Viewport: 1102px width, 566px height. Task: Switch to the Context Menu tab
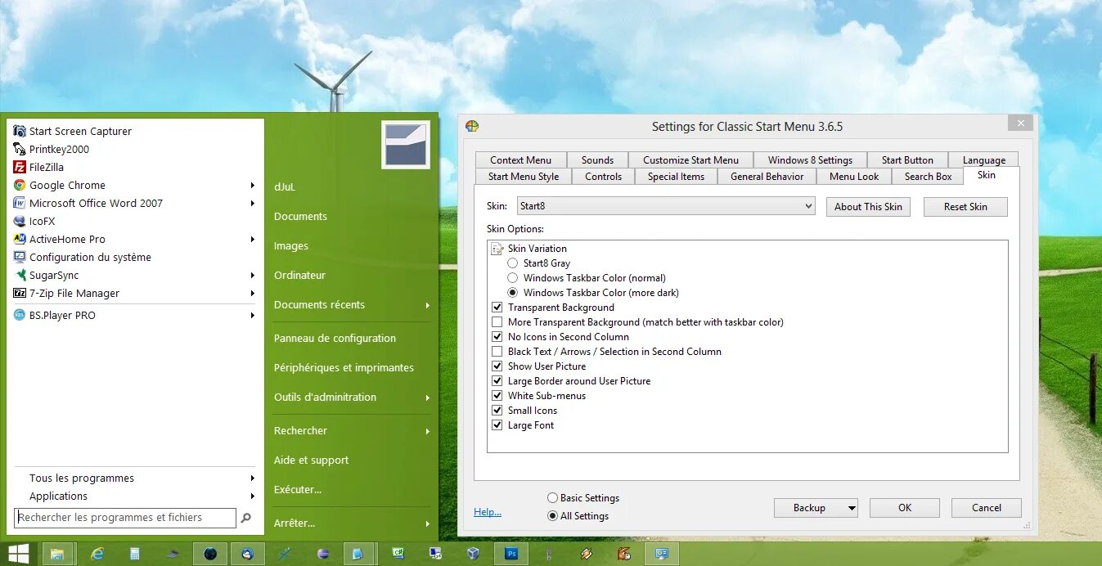click(x=520, y=160)
